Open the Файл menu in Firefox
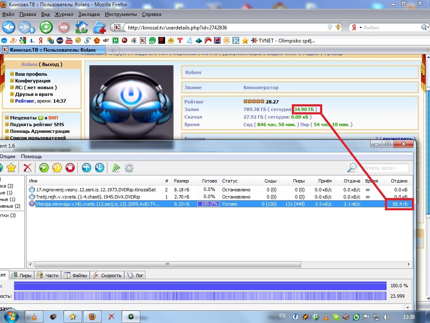 pyautogui.click(x=8, y=14)
